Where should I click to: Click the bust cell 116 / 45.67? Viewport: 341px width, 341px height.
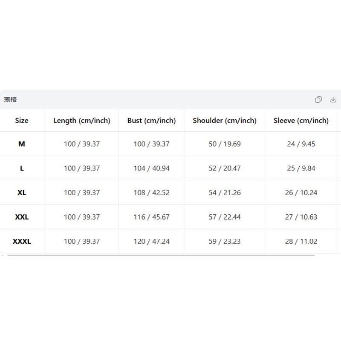tap(152, 217)
